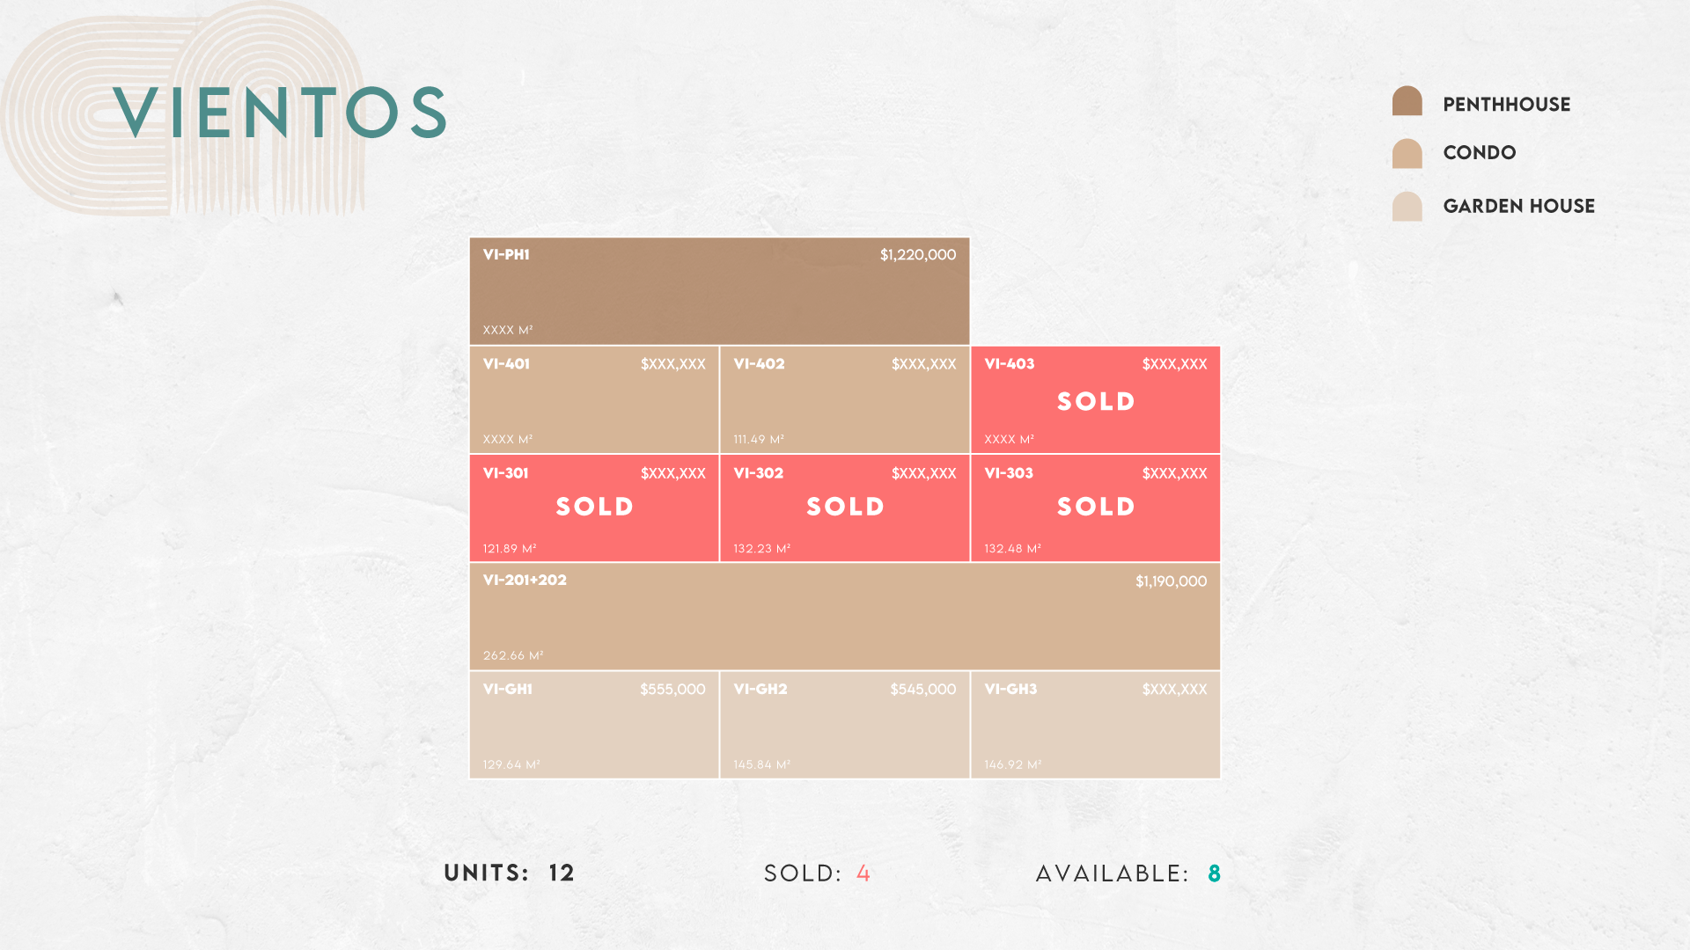
Task: Click the VIENTOS title heading
Action: pyautogui.click(x=281, y=113)
